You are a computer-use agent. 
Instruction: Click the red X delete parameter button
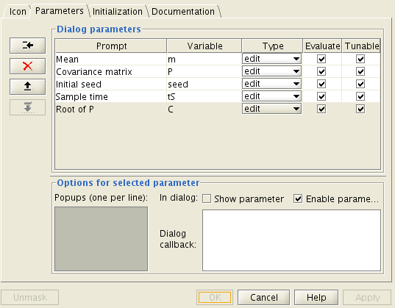(28, 66)
